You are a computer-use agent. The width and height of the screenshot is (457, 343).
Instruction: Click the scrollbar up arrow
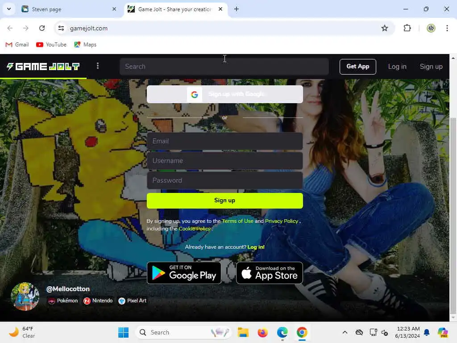453,58
